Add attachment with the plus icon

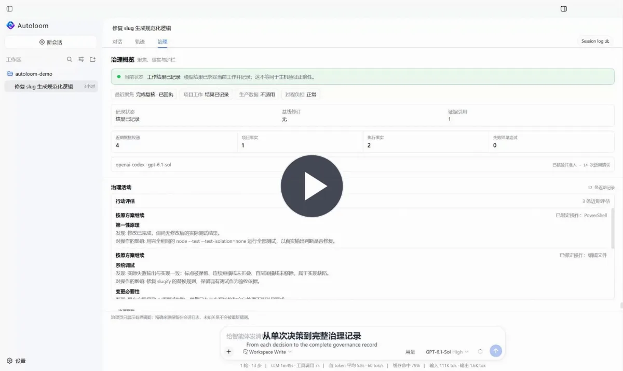pos(228,352)
